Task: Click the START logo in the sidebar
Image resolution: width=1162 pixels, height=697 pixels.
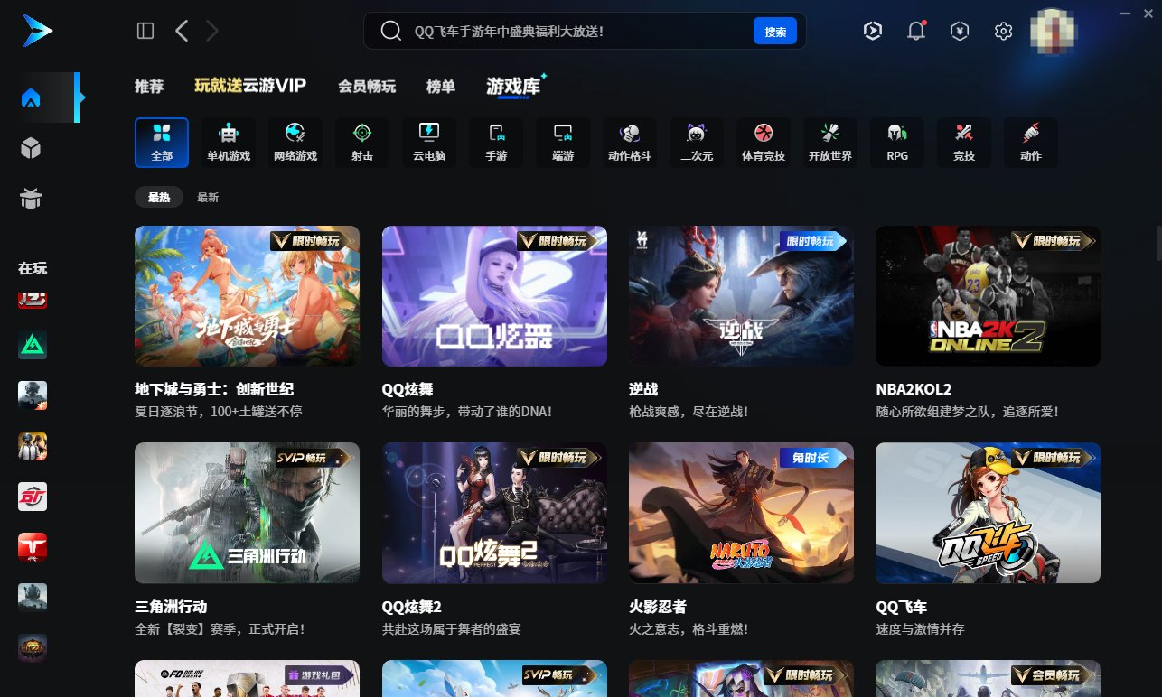Action: [x=38, y=31]
